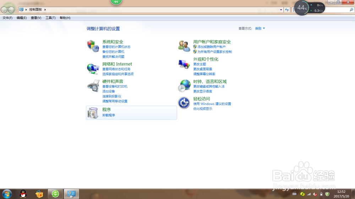
Task: Open Ease of Access icon
Action: tap(184, 103)
